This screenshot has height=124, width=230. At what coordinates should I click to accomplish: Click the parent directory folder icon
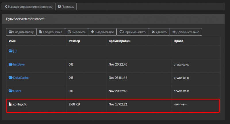coord(11,51)
